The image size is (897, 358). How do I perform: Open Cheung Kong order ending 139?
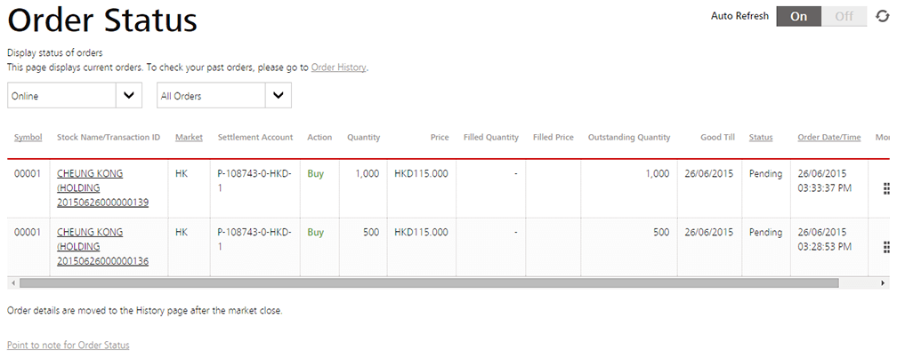pos(102,203)
